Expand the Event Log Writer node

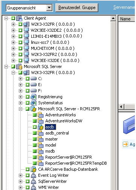[20, 175]
